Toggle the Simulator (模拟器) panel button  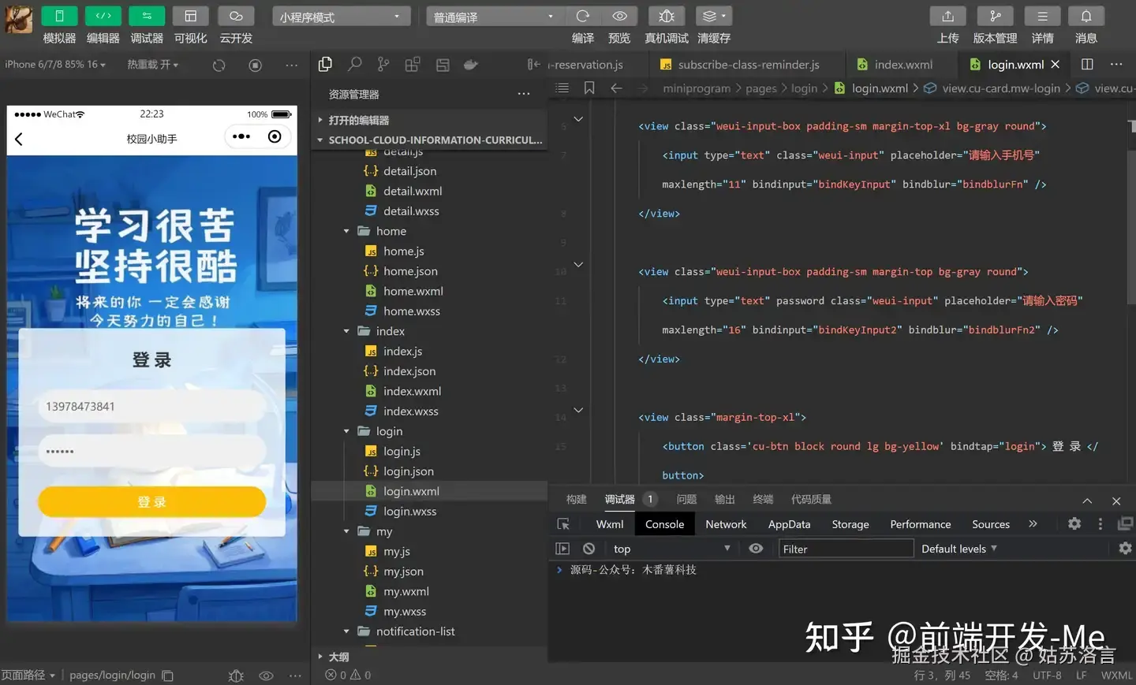click(x=59, y=17)
